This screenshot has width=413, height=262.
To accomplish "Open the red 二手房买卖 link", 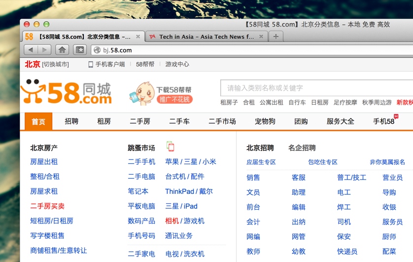I will coord(47,206).
